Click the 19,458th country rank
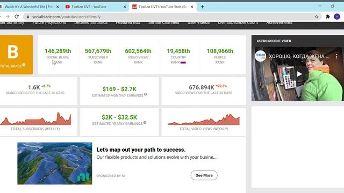 click(178, 51)
